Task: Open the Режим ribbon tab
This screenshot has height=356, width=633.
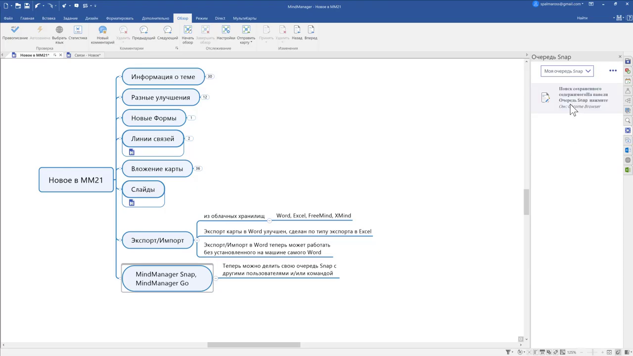Action: click(201, 18)
